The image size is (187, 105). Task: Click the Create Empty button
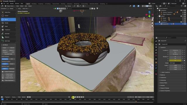pyautogui.click(x=8, y=74)
